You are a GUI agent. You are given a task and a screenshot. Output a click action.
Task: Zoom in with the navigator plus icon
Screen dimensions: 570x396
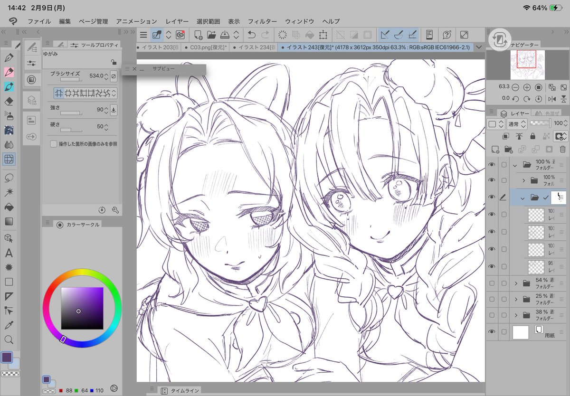click(x=527, y=87)
